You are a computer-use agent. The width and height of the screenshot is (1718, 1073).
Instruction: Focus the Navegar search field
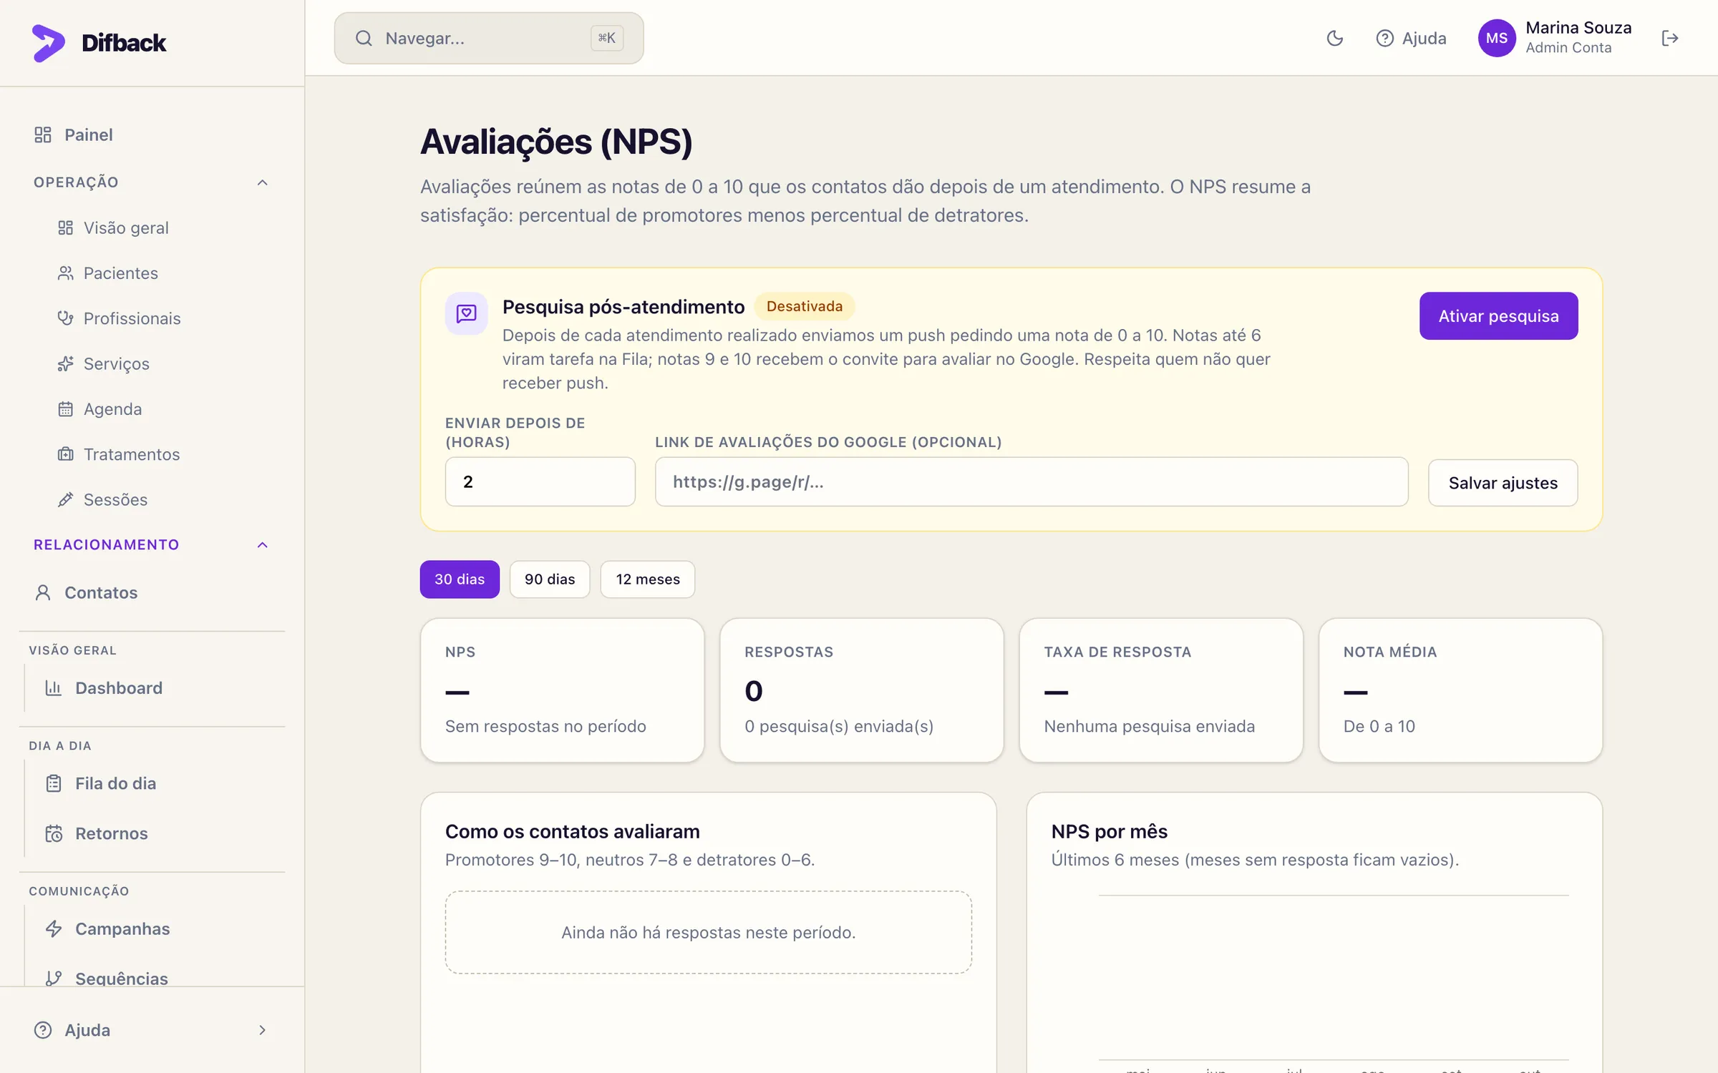point(489,38)
